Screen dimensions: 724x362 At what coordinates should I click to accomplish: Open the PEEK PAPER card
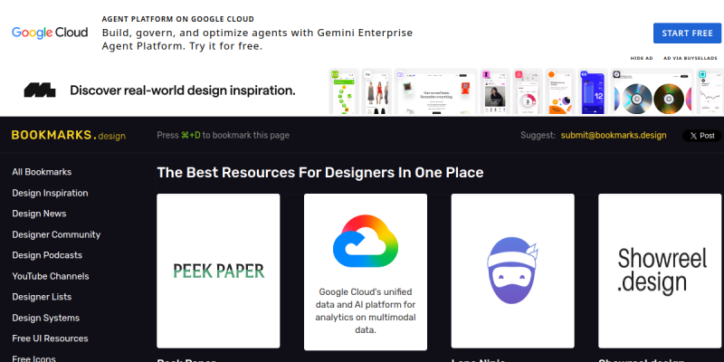218,271
